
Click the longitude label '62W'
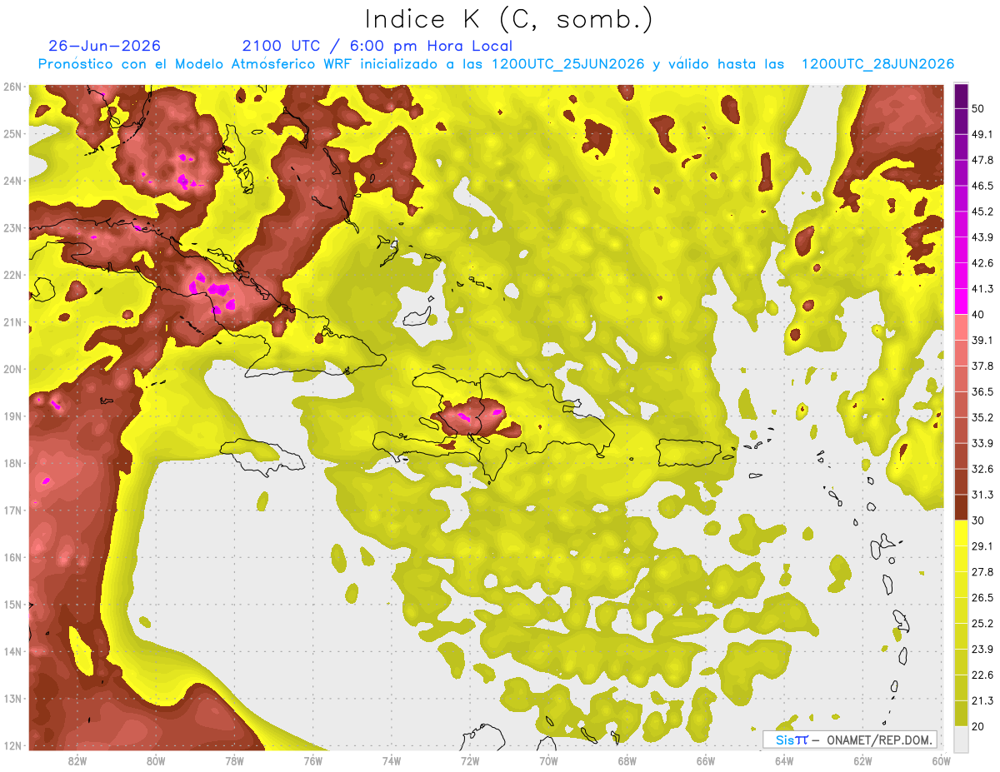click(x=862, y=760)
